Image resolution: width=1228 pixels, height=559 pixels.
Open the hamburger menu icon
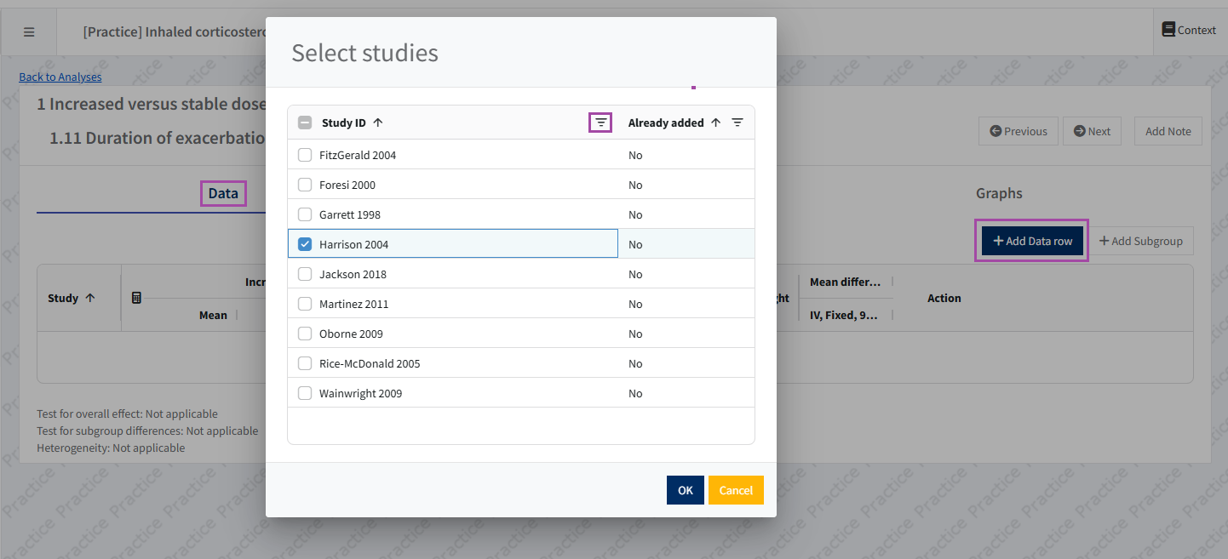[29, 32]
